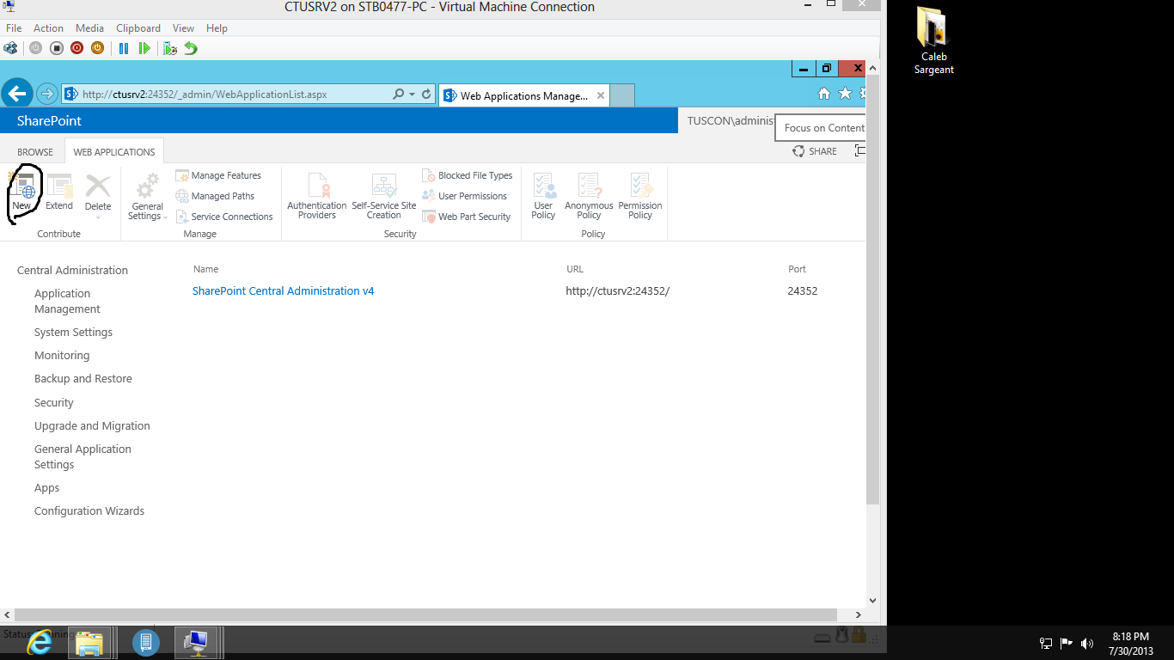Expand the address bar dropdown arrow
The width and height of the screenshot is (1174, 660).
(x=413, y=95)
